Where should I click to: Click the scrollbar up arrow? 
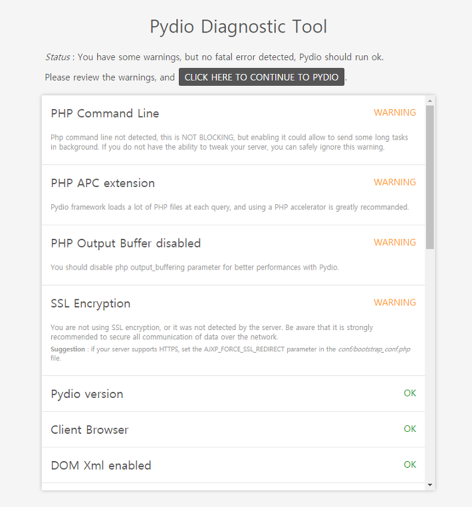coord(429,101)
